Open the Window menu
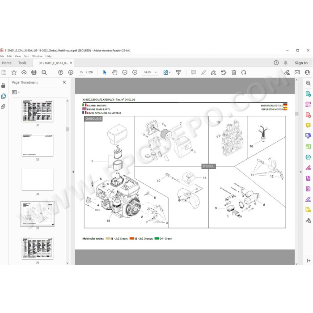 pyautogui.click(x=37, y=56)
